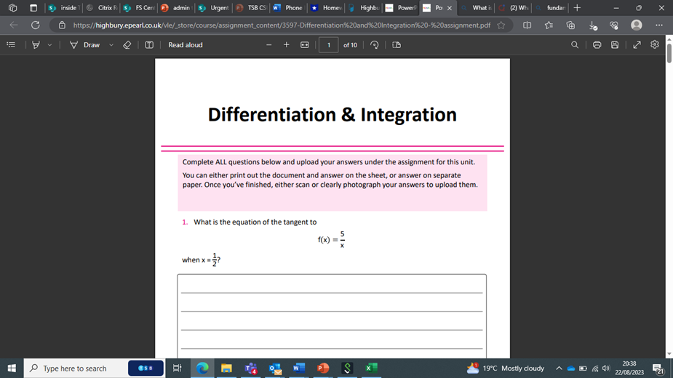The height and width of the screenshot is (378, 673).
Task: Zoom out with the minus button
Action: tap(268, 44)
